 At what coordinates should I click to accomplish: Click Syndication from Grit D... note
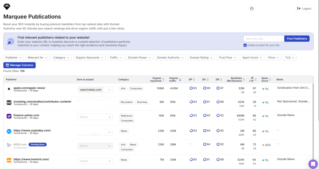point(293,88)
